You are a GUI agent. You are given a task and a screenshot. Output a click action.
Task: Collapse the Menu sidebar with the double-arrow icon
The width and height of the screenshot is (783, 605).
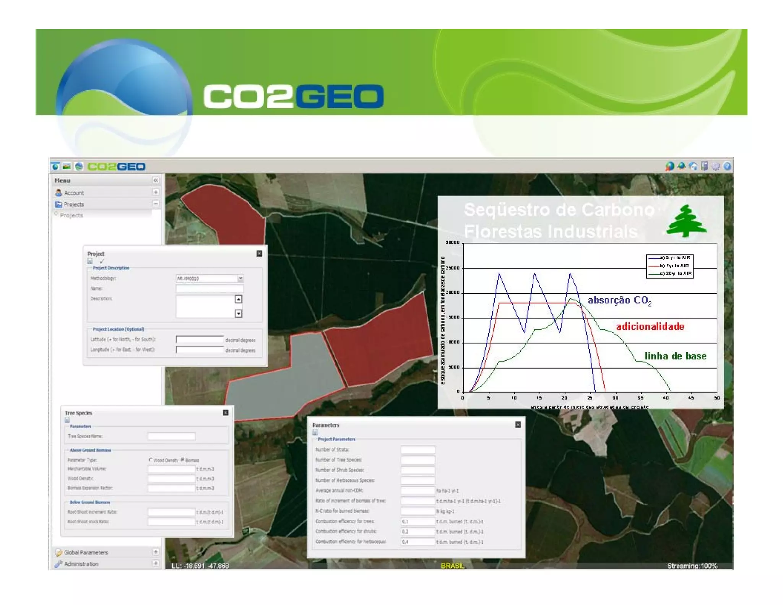tap(156, 180)
